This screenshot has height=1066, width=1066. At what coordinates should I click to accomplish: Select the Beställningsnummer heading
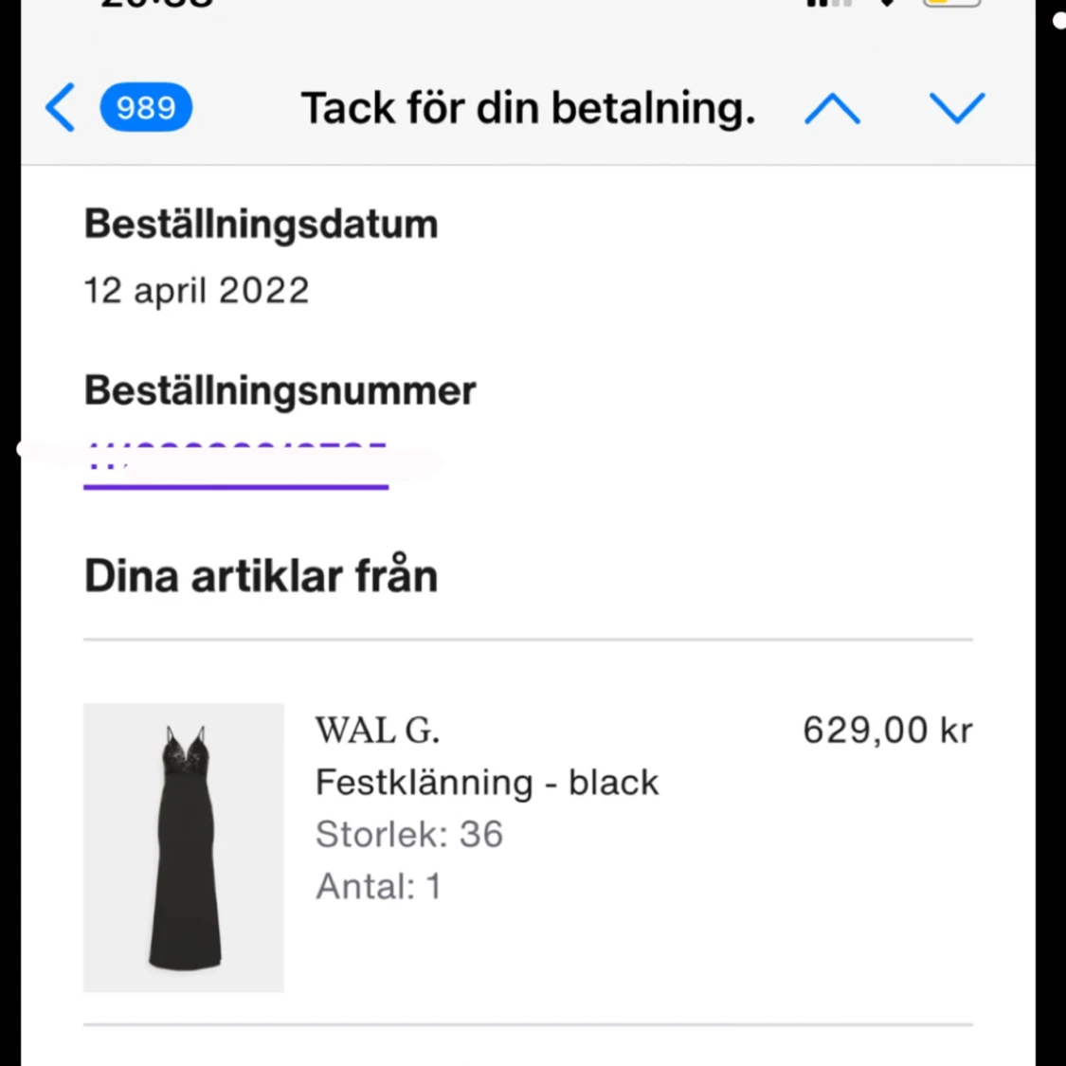tap(280, 389)
